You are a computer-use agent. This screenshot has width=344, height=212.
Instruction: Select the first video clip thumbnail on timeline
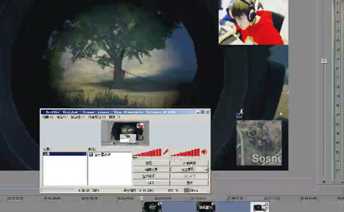pyautogui.click(x=151, y=207)
